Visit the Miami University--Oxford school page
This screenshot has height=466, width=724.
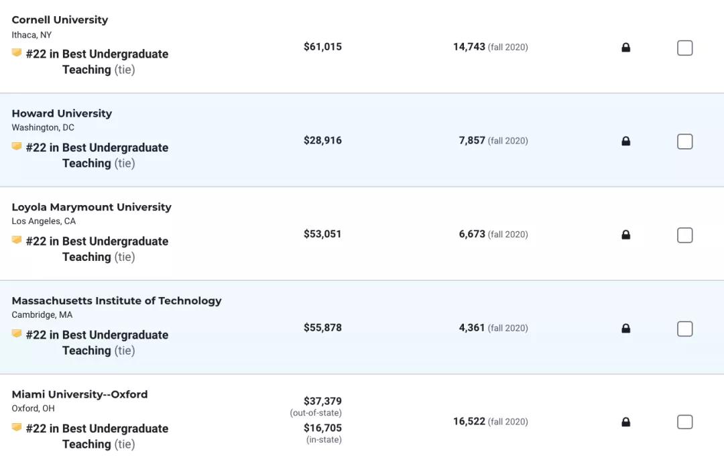tap(80, 394)
